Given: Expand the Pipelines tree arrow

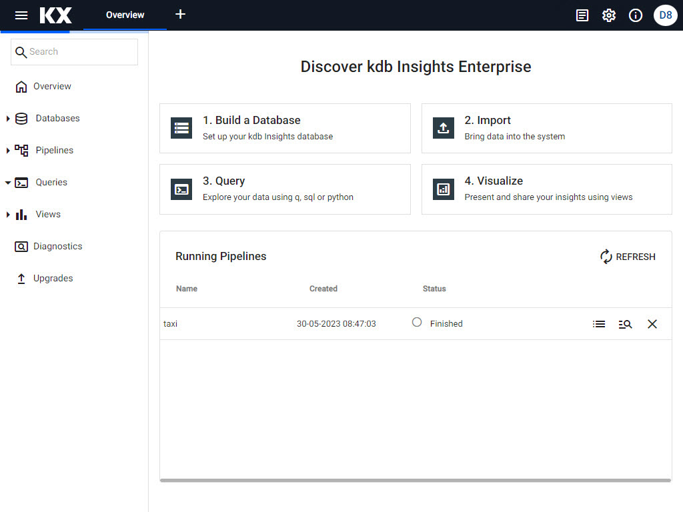Looking at the screenshot, I should coord(8,151).
